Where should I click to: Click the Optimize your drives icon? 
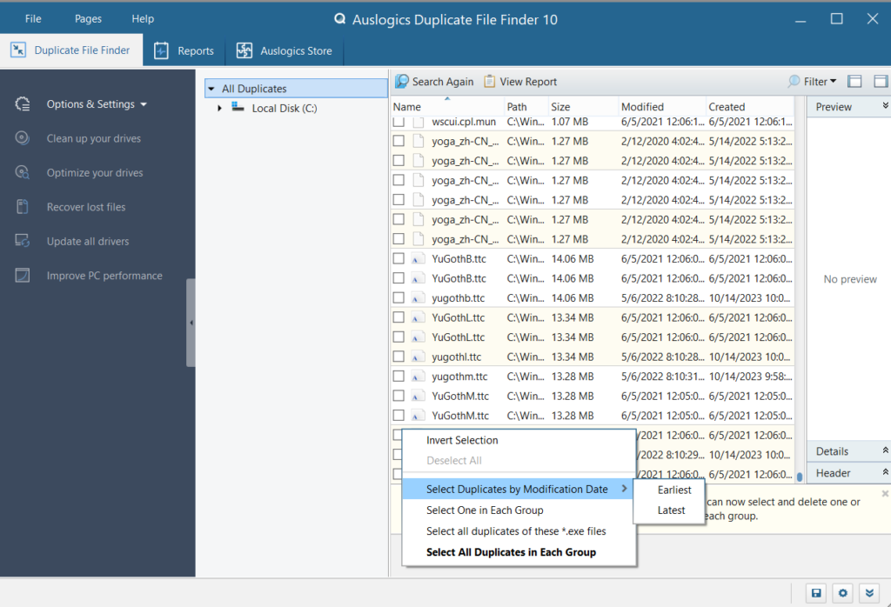pyautogui.click(x=23, y=173)
